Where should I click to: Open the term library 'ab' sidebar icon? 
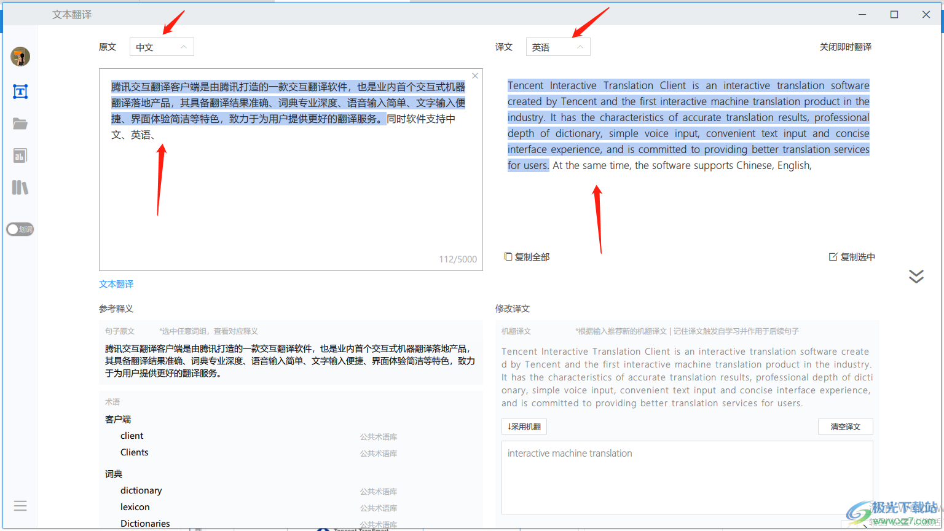(x=20, y=155)
